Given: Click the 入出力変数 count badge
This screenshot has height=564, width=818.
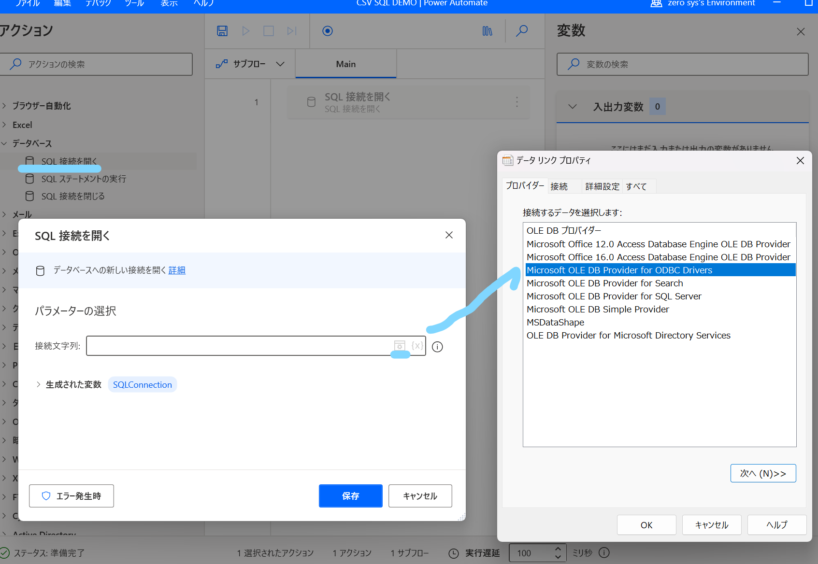Looking at the screenshot, I should pyautogui.click(x=657, y=106).
